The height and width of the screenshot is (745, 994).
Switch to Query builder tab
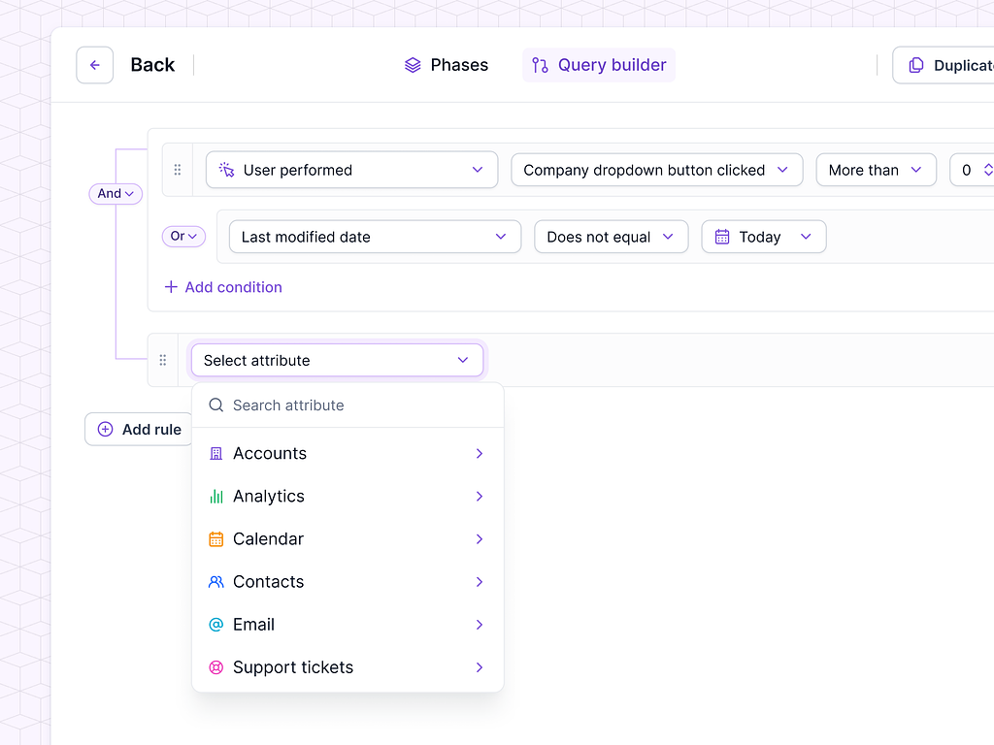[598, 65]
